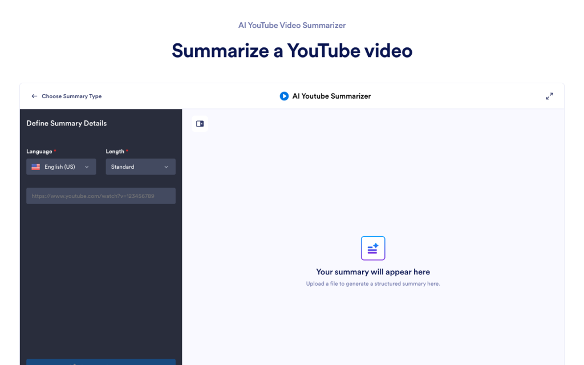
Task: Click 'Your summary will appear here' text
Action: [x=373, y=272]
